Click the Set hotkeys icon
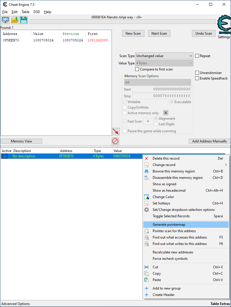Screen dimensions: 231x307 [147, 203]
